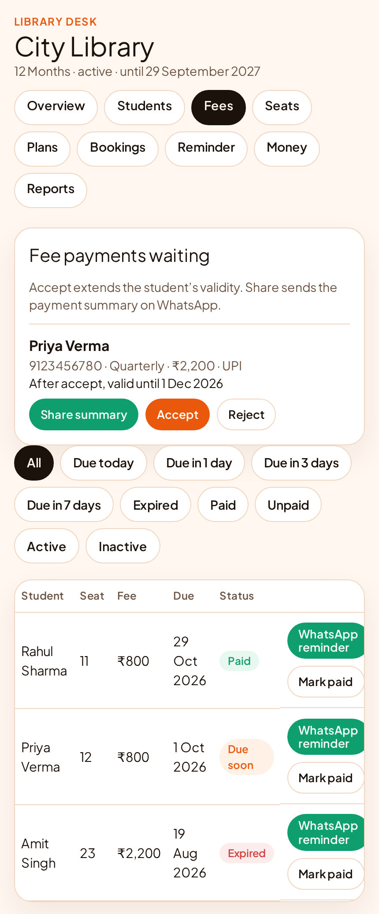379x914 pixels.
Task: Open the Seats tab
Action: 282,107
